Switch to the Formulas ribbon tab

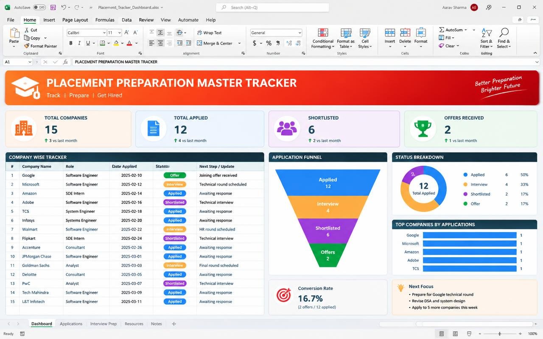pyautogui.click(x=105, y=20)
